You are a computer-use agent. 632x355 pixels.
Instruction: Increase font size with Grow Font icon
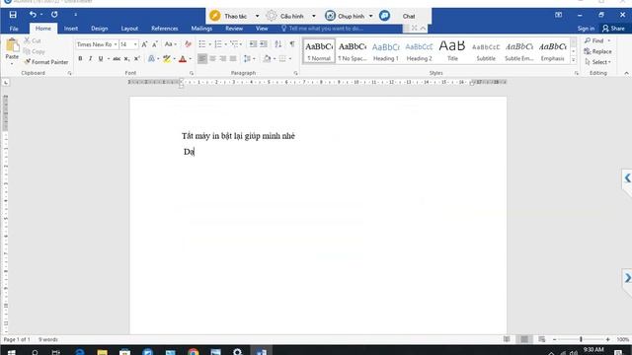tap(144, 44)
